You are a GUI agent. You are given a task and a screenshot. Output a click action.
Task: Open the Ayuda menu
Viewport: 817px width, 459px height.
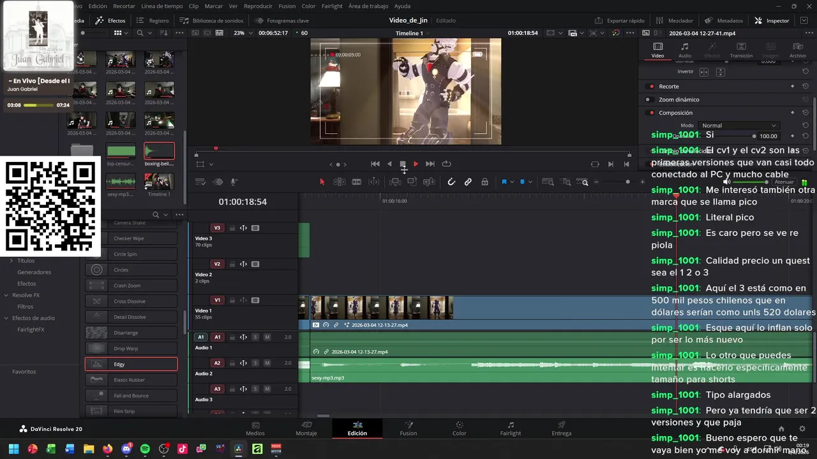pos(402,6)
